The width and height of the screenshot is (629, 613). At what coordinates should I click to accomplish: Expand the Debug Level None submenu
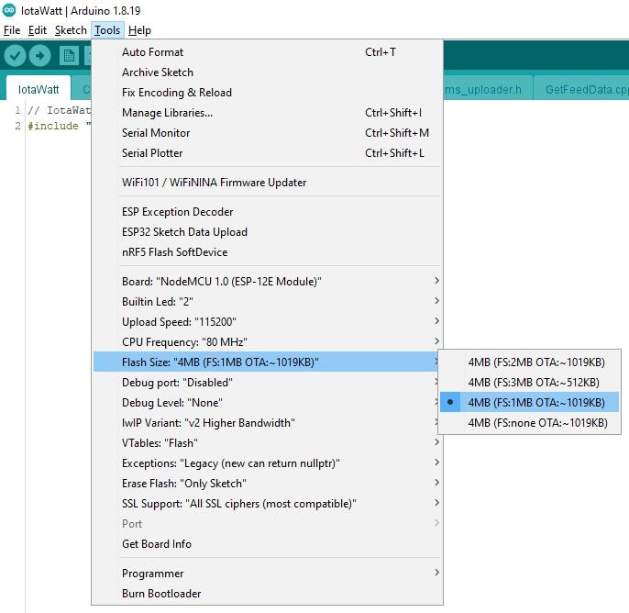coord(268,402)
